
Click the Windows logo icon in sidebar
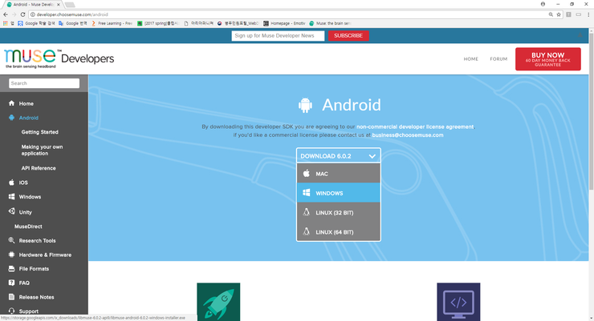tap(11, 197)
